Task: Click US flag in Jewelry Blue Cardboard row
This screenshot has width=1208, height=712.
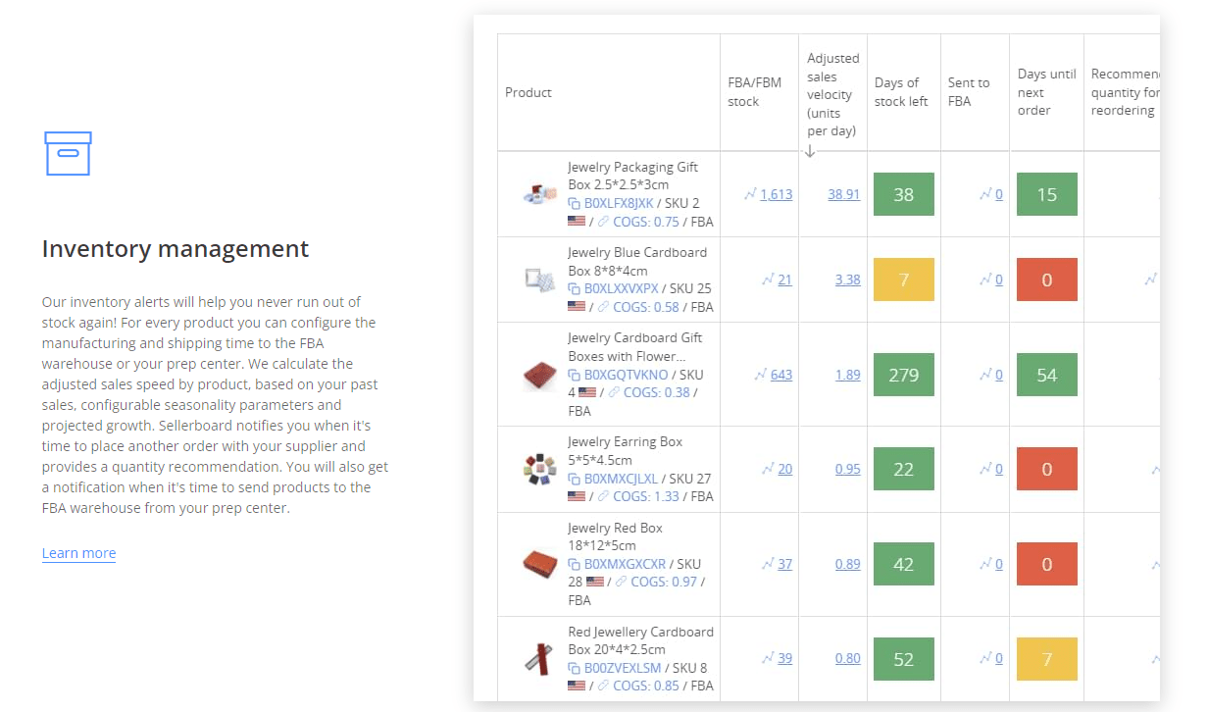Action: pos(577,307)
